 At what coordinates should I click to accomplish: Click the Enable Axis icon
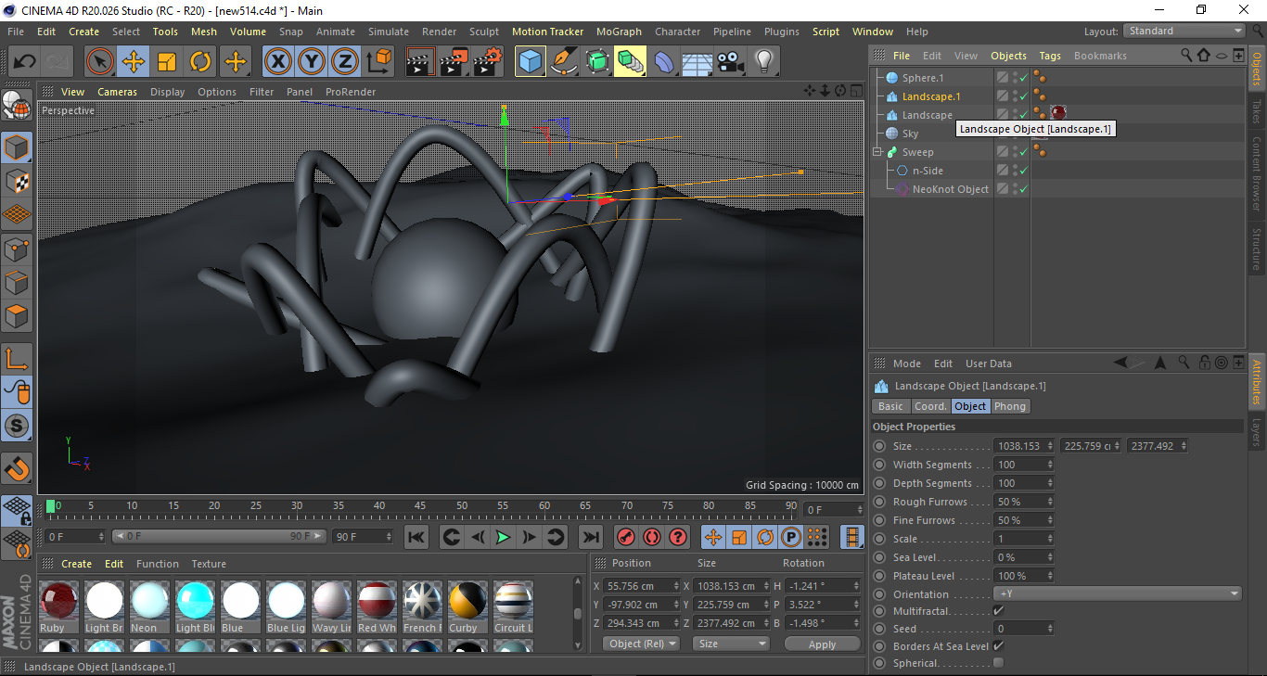coord(17,357)
